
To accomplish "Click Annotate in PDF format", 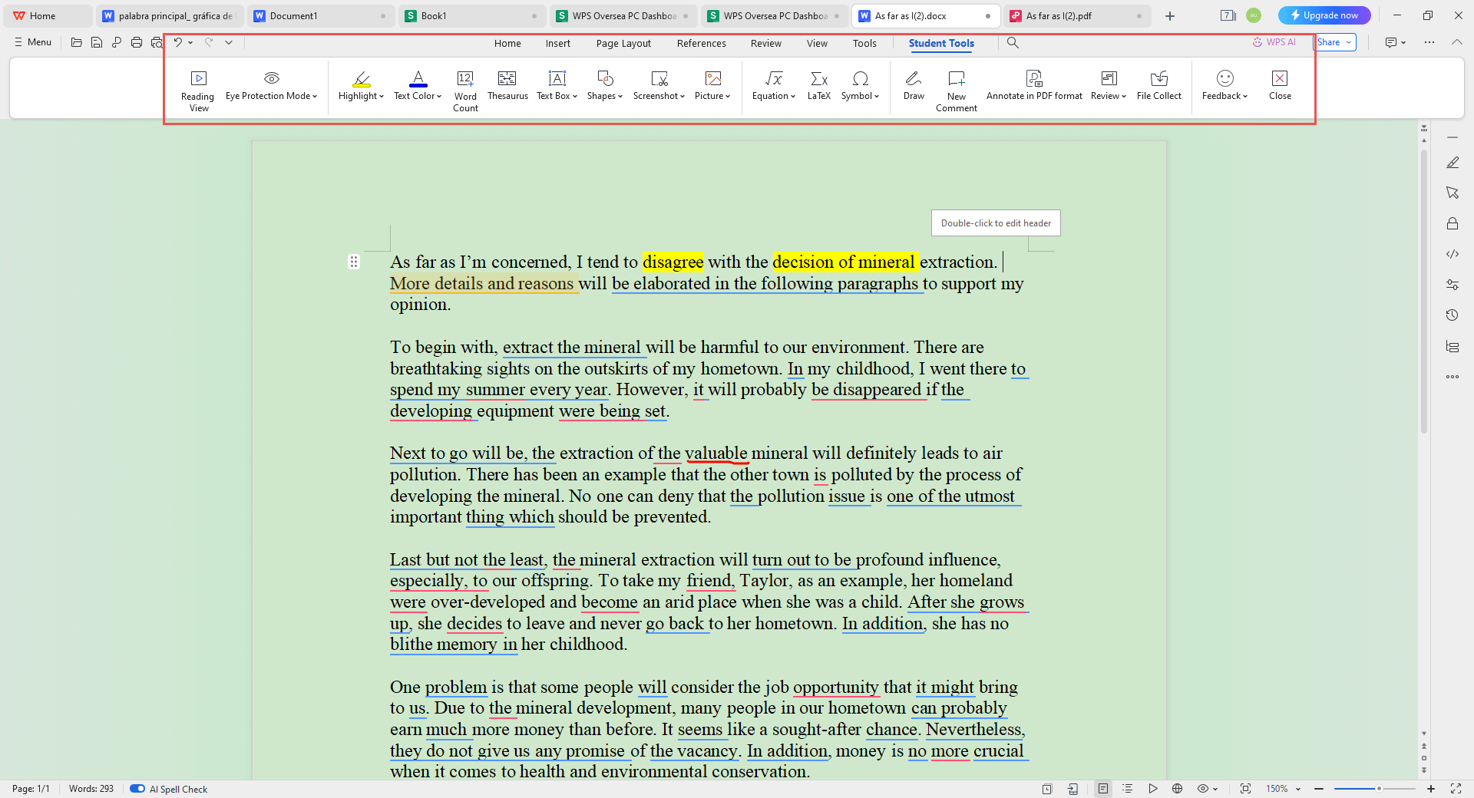I will 1033,85.
